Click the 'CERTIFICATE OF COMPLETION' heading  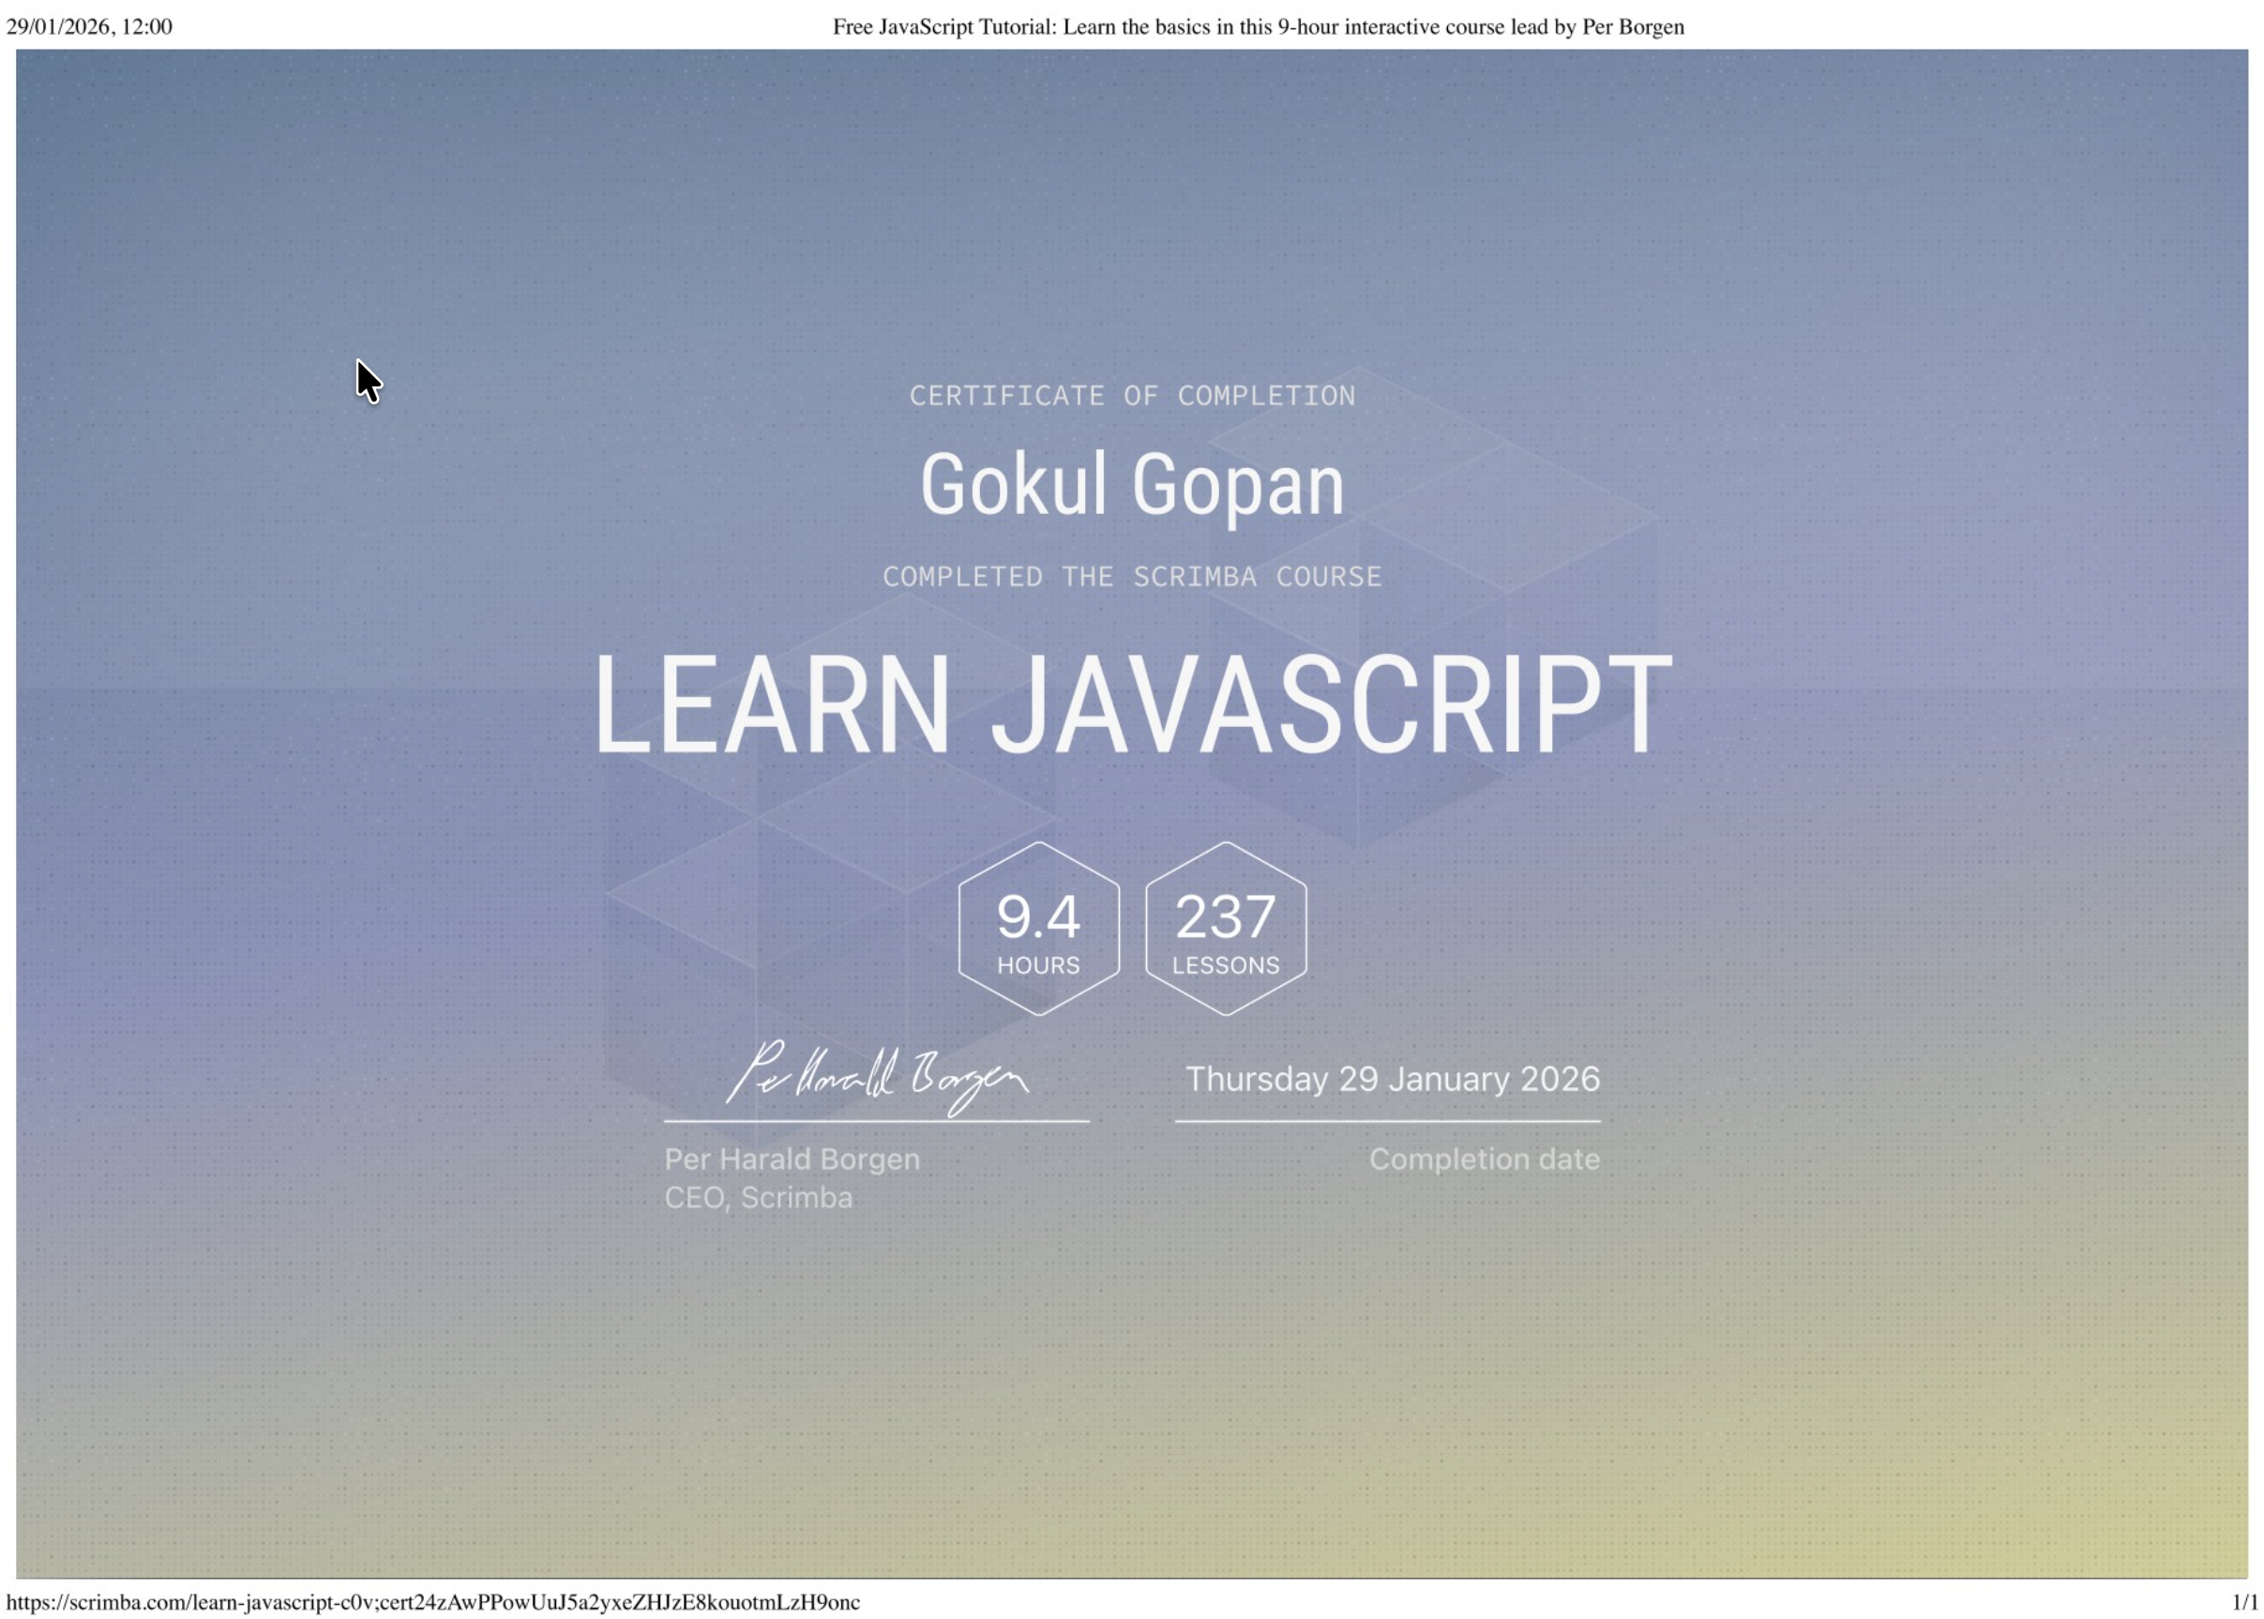pos(1132,396)
